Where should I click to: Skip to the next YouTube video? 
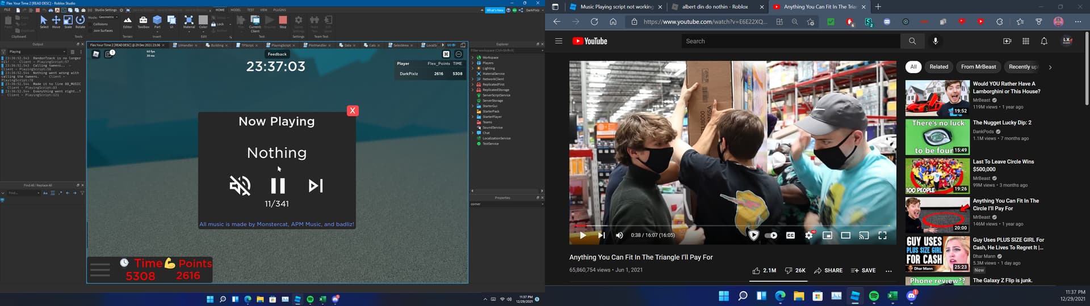click(601, 235)
